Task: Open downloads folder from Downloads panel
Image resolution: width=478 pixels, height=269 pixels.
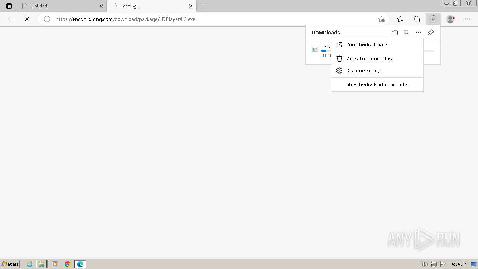Action: pyautogui.click(x=395, y=33)
